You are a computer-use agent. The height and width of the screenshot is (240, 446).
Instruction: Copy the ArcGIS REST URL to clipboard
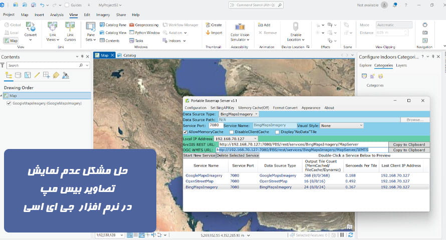coord(409,144)
